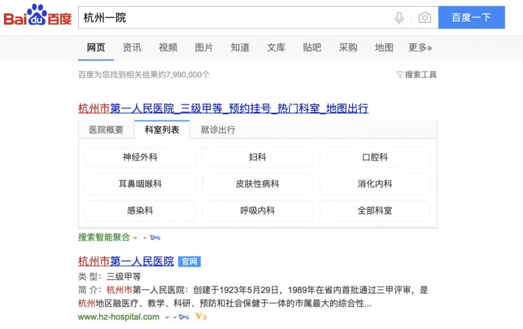Open the 文库 tab
This screenshot has height=329, width=523.
(276, 47)
